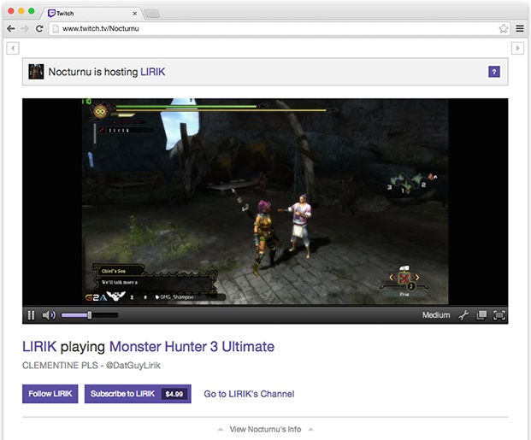Adjust the volume slider

pyautogui.click(x=90, y=315)
